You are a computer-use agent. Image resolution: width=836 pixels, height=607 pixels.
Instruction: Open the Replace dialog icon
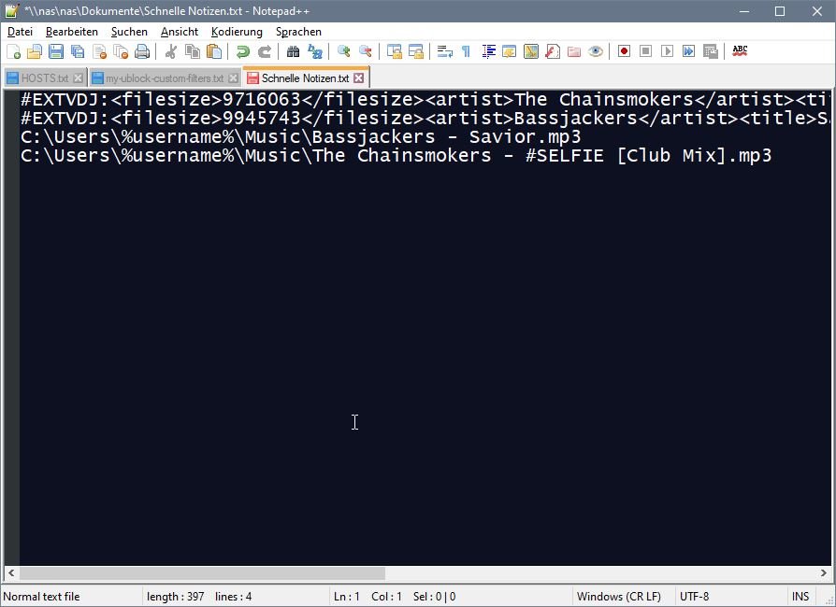point(315,51)
